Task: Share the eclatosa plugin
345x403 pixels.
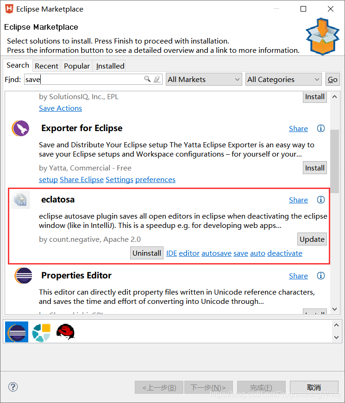Action: point(298,200)
